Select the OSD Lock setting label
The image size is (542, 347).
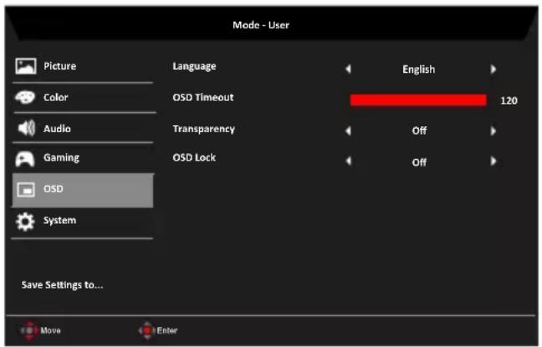tap(194, 157)
